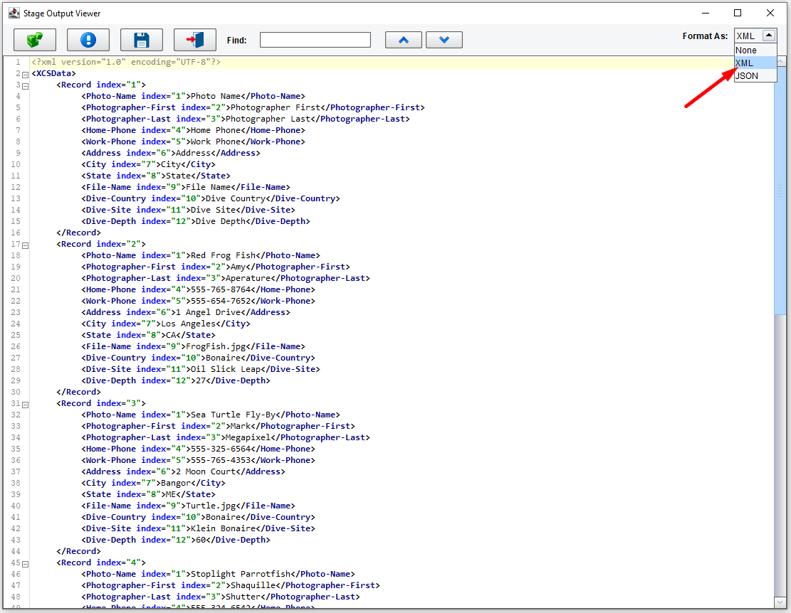Click the Dive-Depth value 60

[201, 540]
